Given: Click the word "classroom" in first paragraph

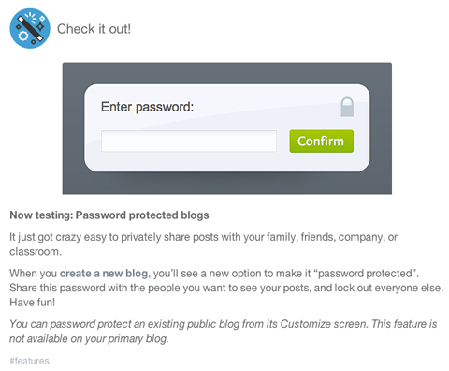Looking at the screenshot, I should pos(35,251).
